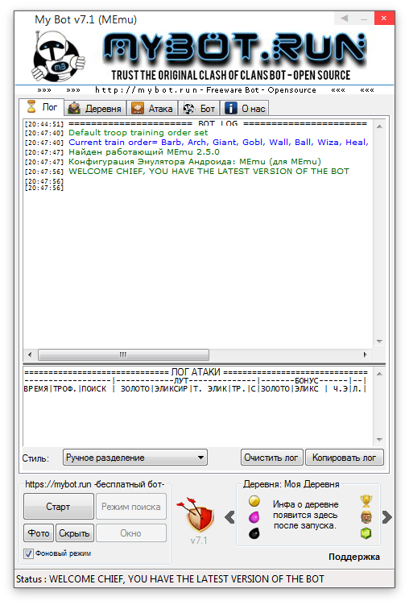This screenshot has width=409, height=605.
Task: Open the Стиль dropdown Ручное разделение
Action: (135, 458)
